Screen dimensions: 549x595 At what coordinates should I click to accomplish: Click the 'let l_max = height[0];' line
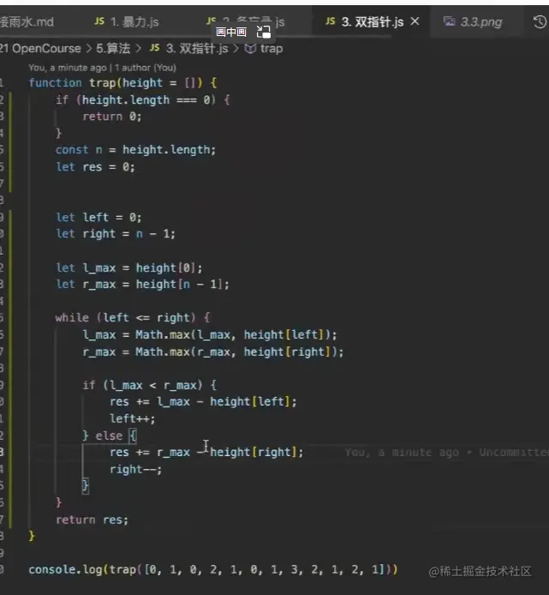point(129,267)
